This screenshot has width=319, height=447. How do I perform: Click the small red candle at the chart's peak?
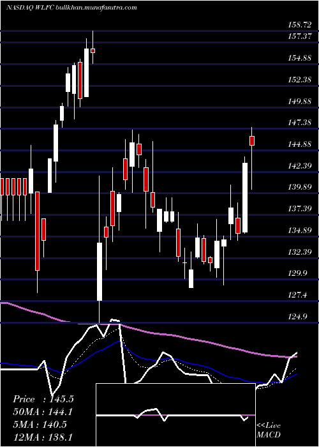tap(93, 50)
